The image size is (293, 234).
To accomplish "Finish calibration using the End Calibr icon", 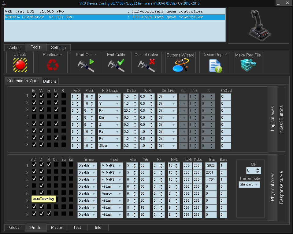I will 116,65.
